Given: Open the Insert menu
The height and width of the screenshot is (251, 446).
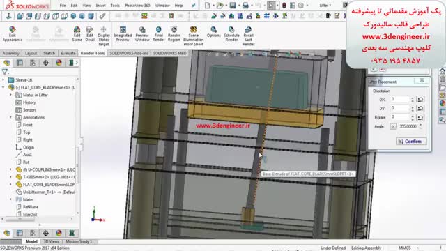Looking at the screenshot, I should click(x=100, y=6).
